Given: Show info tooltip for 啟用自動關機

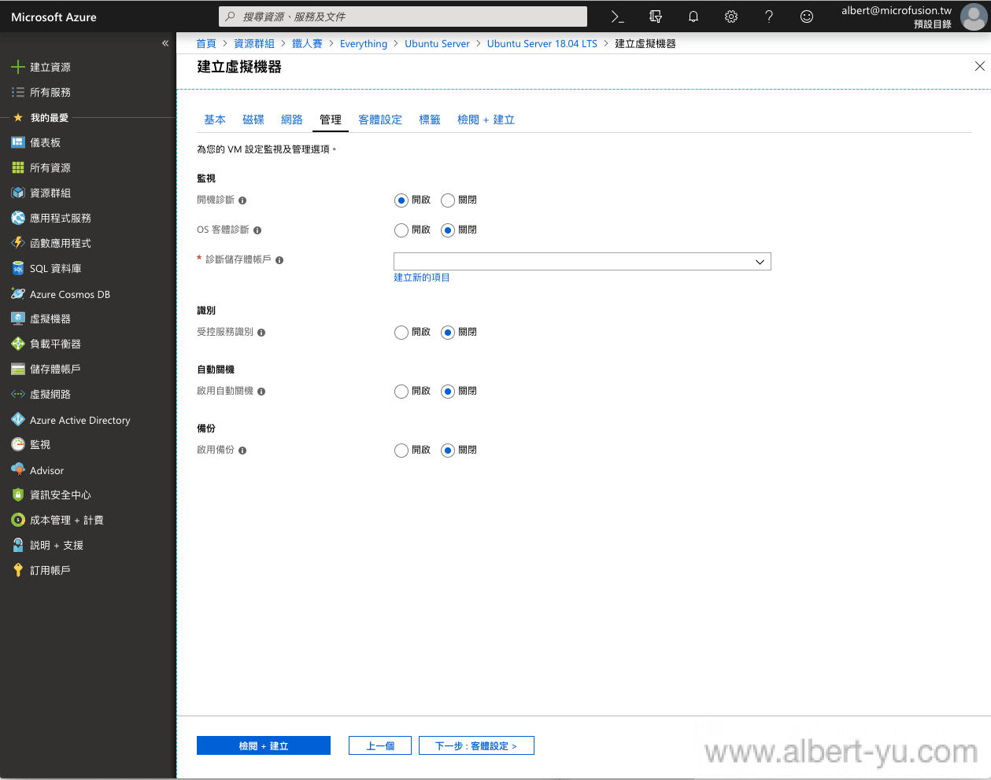Looking at the screenshot, I should click(261, 392).
